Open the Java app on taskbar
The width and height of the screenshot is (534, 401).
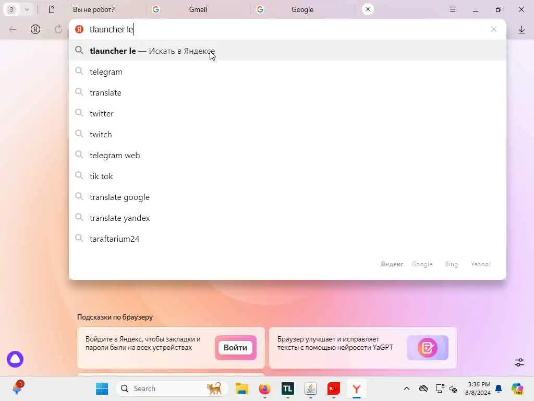[x=311, y=388]
